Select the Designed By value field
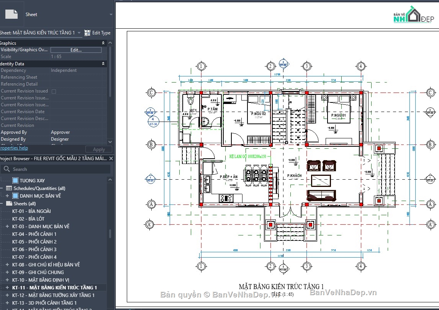This screenshot has width=439, height=310. (76, 139)
